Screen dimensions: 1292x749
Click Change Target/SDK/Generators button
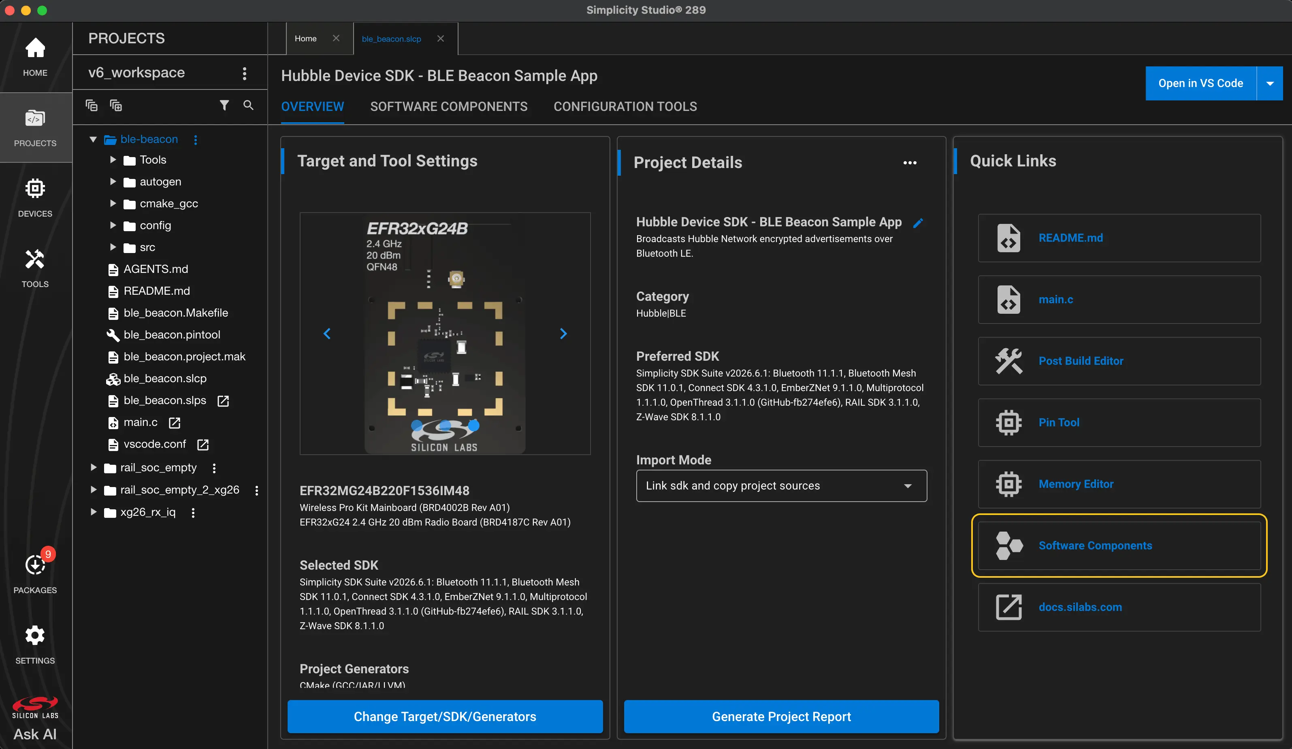[445, 716]
